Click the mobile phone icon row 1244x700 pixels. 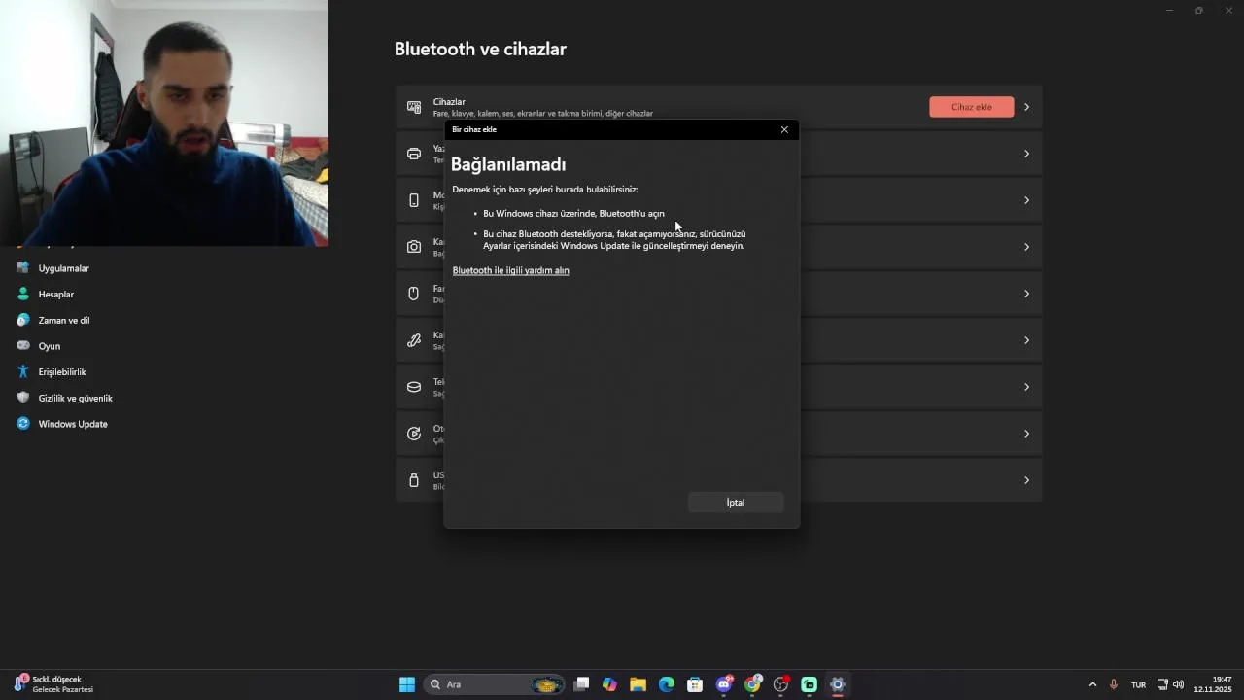pyautogui.click(x=414, y=200)
